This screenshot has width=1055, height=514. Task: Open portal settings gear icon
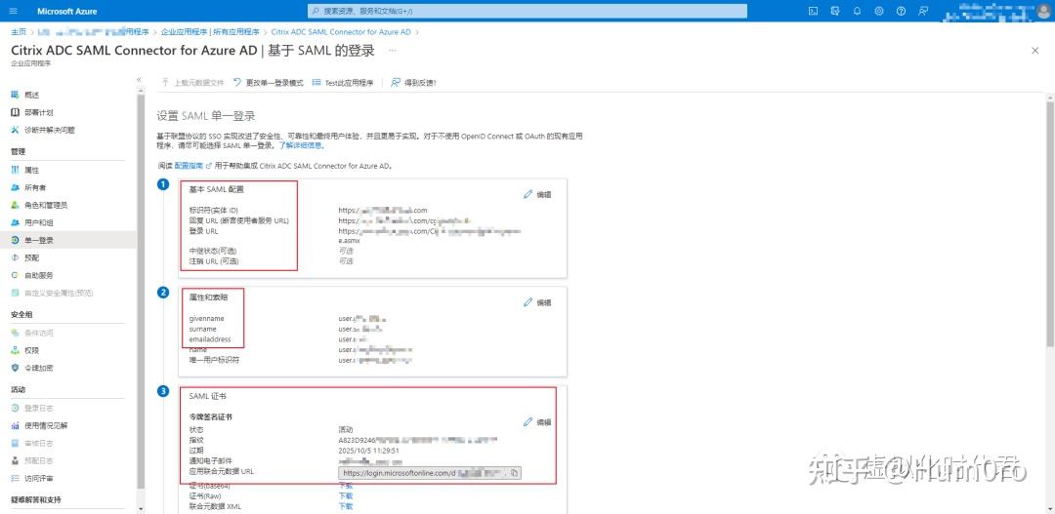coord(879,12)
